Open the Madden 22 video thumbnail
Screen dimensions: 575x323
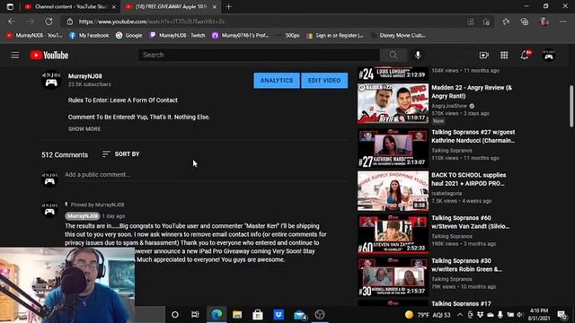click(x=393, y=103)
